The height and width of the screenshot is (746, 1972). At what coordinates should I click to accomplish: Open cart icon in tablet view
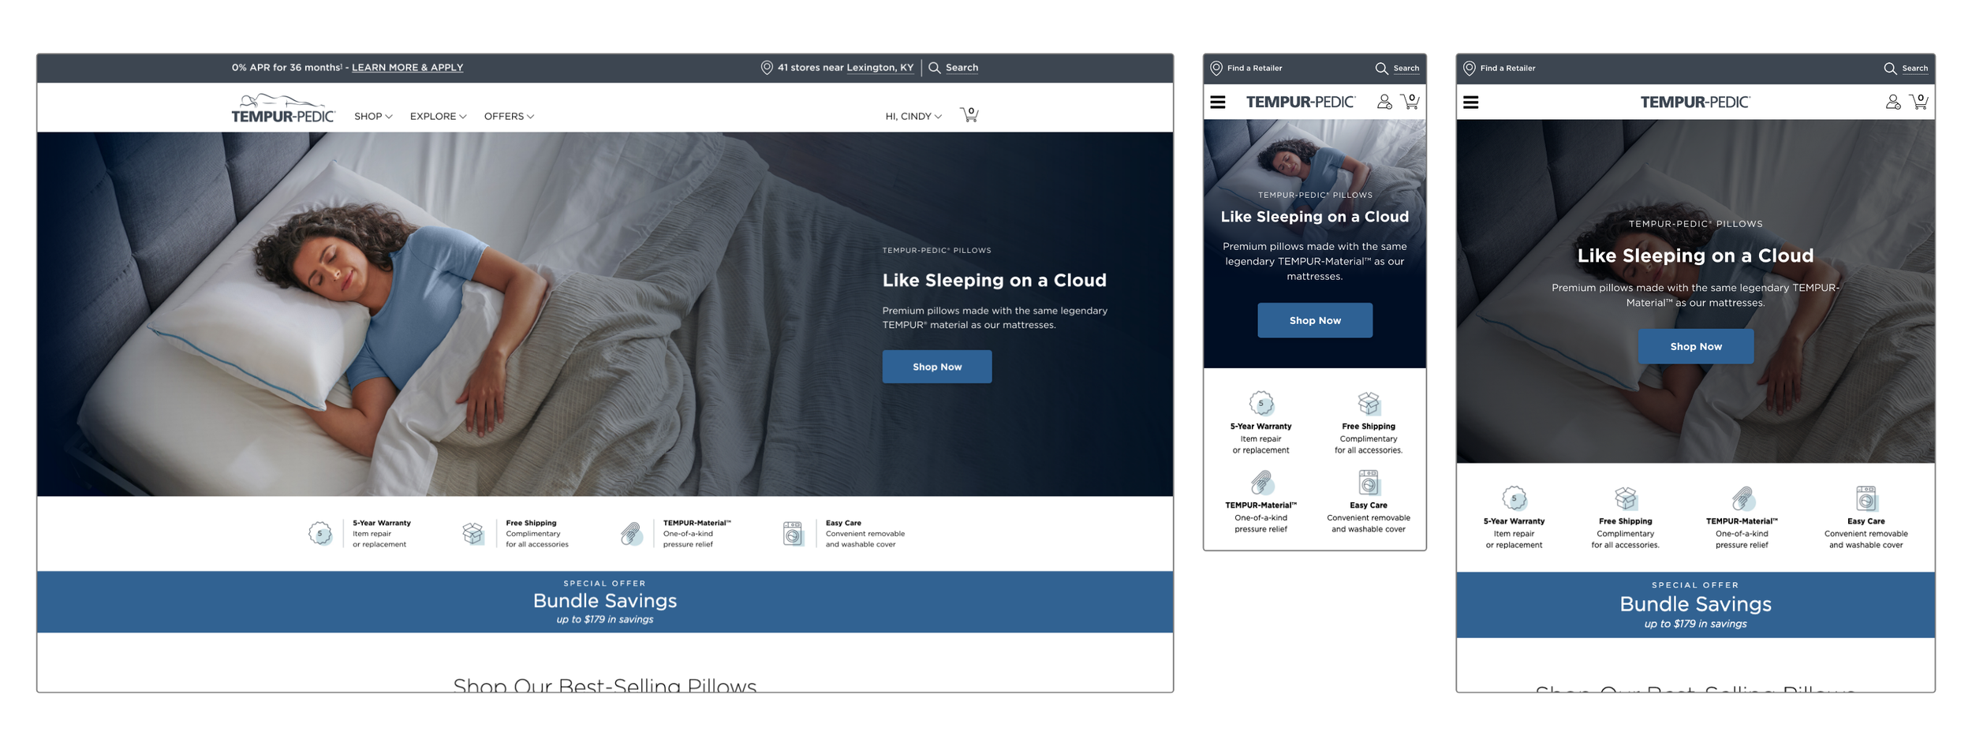[x=1919, y=102]
